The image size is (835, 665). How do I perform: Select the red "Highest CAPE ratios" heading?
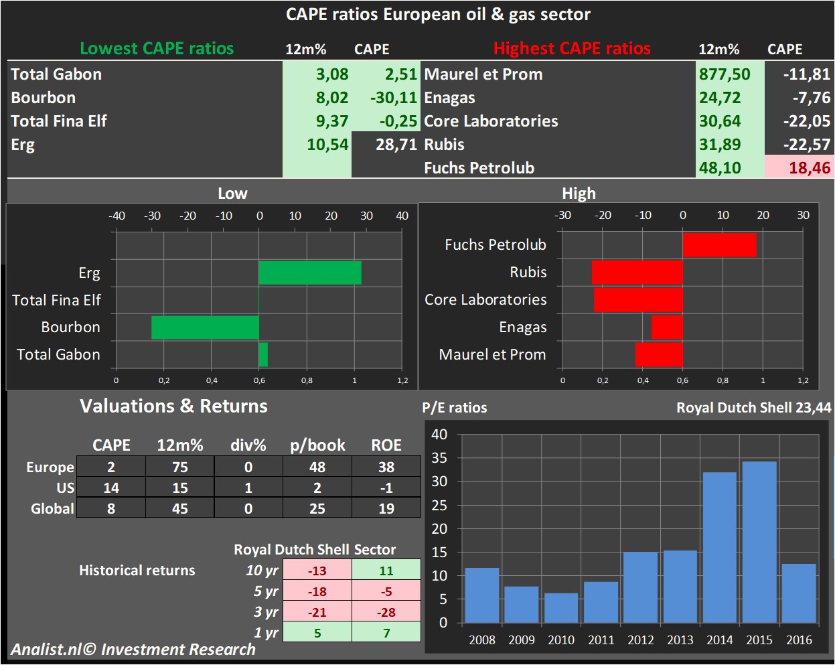pos(572,49)
